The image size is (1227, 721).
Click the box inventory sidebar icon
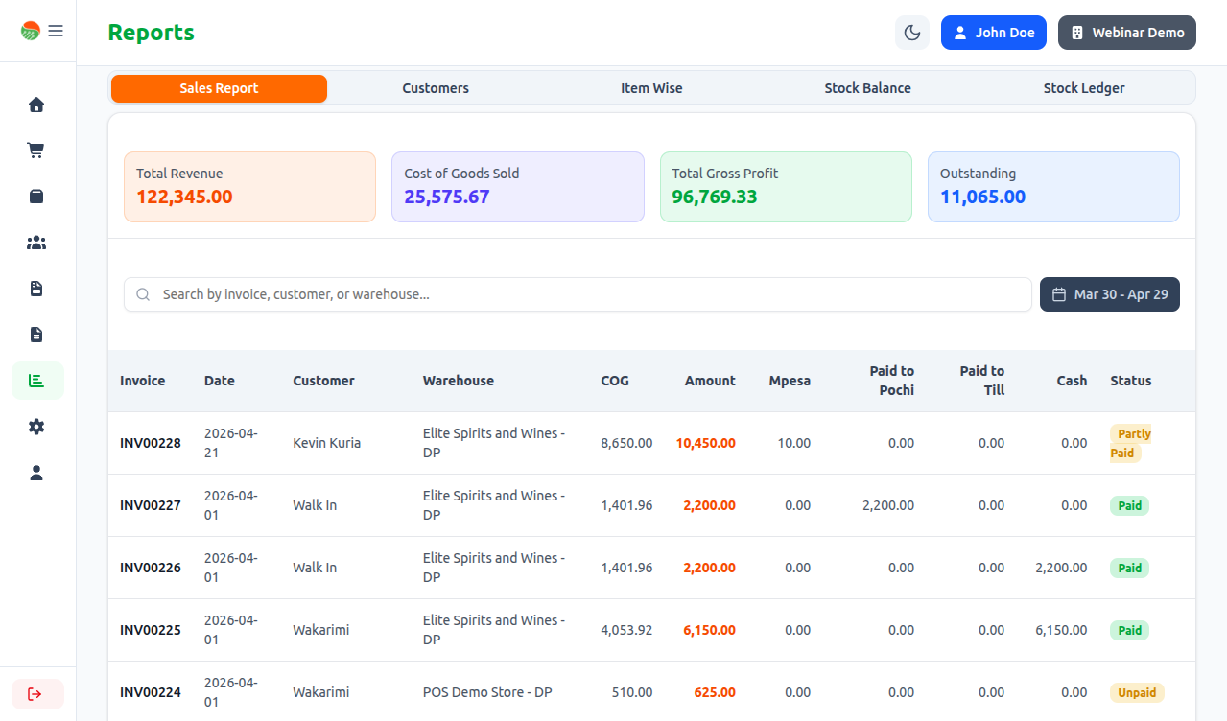click(x=36, y=197)
